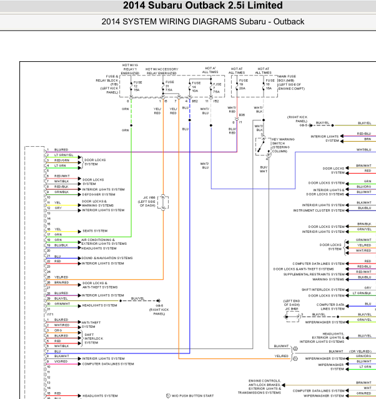
Task: Select "DOOR LOCKS & WARNING SYSTEMS" text
Action: point(98,203)
